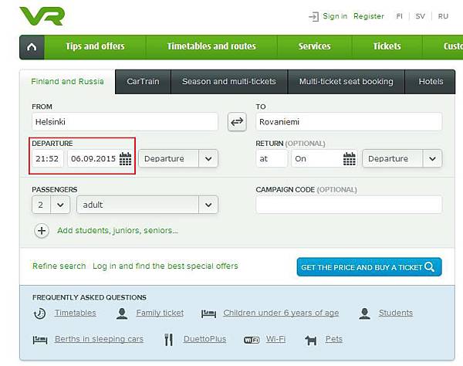
Task: Go to the home icon in navigation bar
Action: [32, 47]
